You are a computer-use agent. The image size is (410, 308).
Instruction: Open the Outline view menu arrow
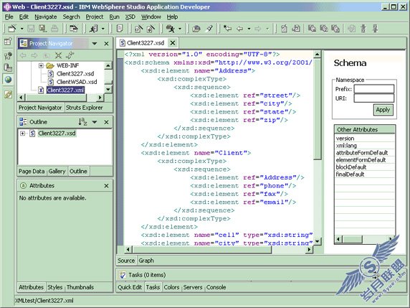coord(95,122)
